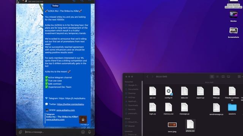
Task: Open the t.me/azikainu Telegram link
Action: [x=75, y=98]
